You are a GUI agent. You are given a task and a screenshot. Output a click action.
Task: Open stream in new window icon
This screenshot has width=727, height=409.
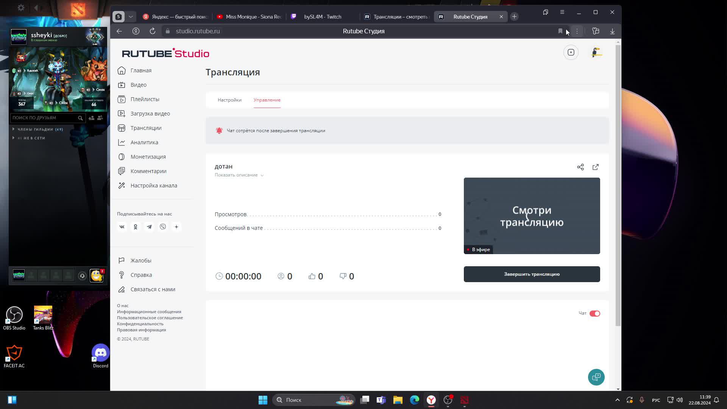596,167
